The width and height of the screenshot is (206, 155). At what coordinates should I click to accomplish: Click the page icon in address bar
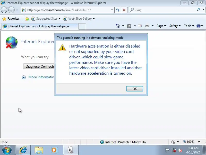24,10
